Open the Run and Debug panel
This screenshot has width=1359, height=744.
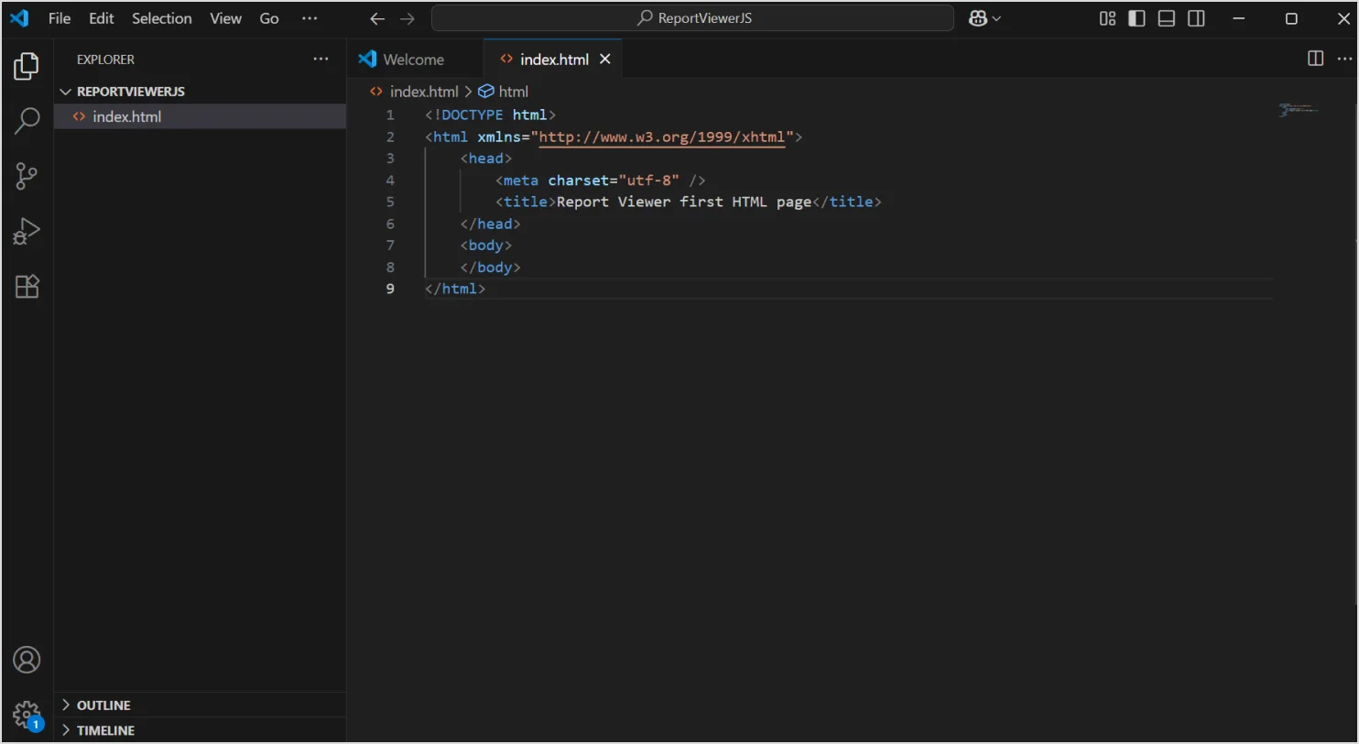tap(26, 230)
